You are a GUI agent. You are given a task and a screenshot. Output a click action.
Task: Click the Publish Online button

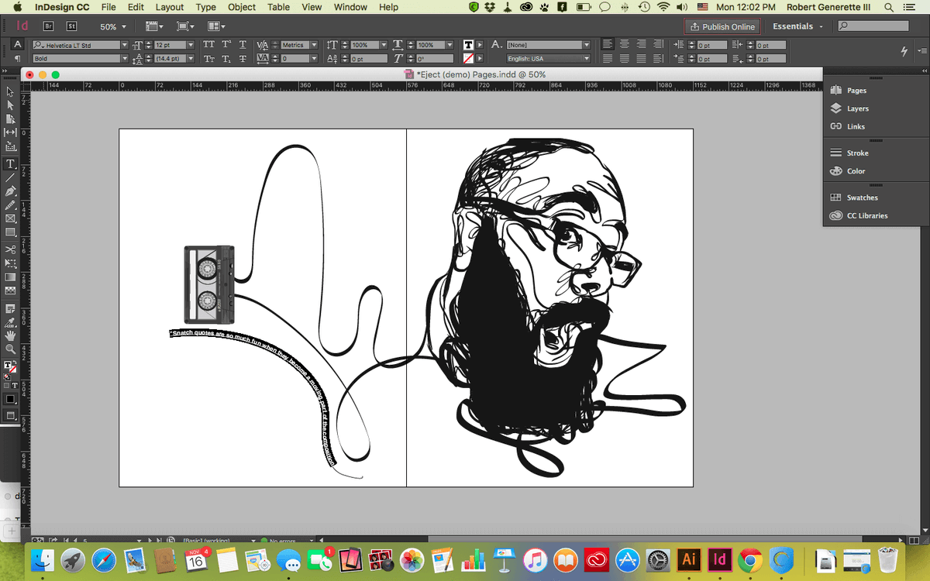click(x=722, y=26)
